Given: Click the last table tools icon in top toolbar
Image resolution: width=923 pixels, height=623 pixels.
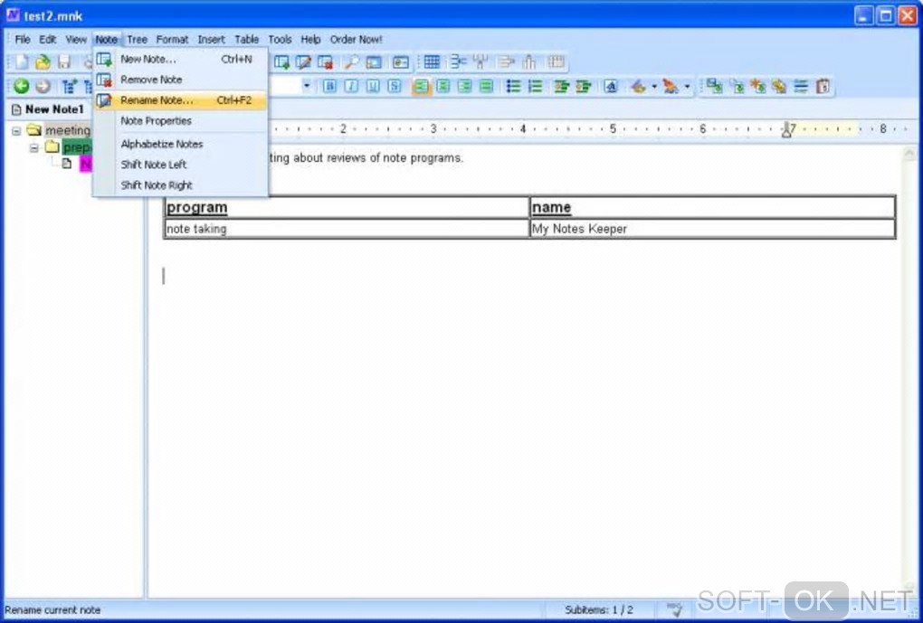Looking at the screenshot, I should tap(556, 61).
